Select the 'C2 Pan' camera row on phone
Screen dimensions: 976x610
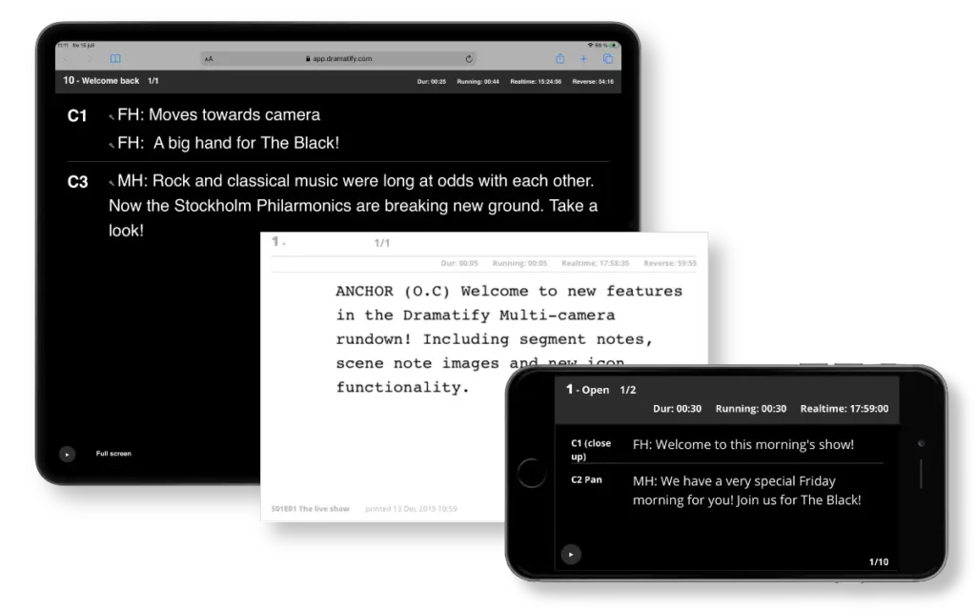tap(586, 479)
